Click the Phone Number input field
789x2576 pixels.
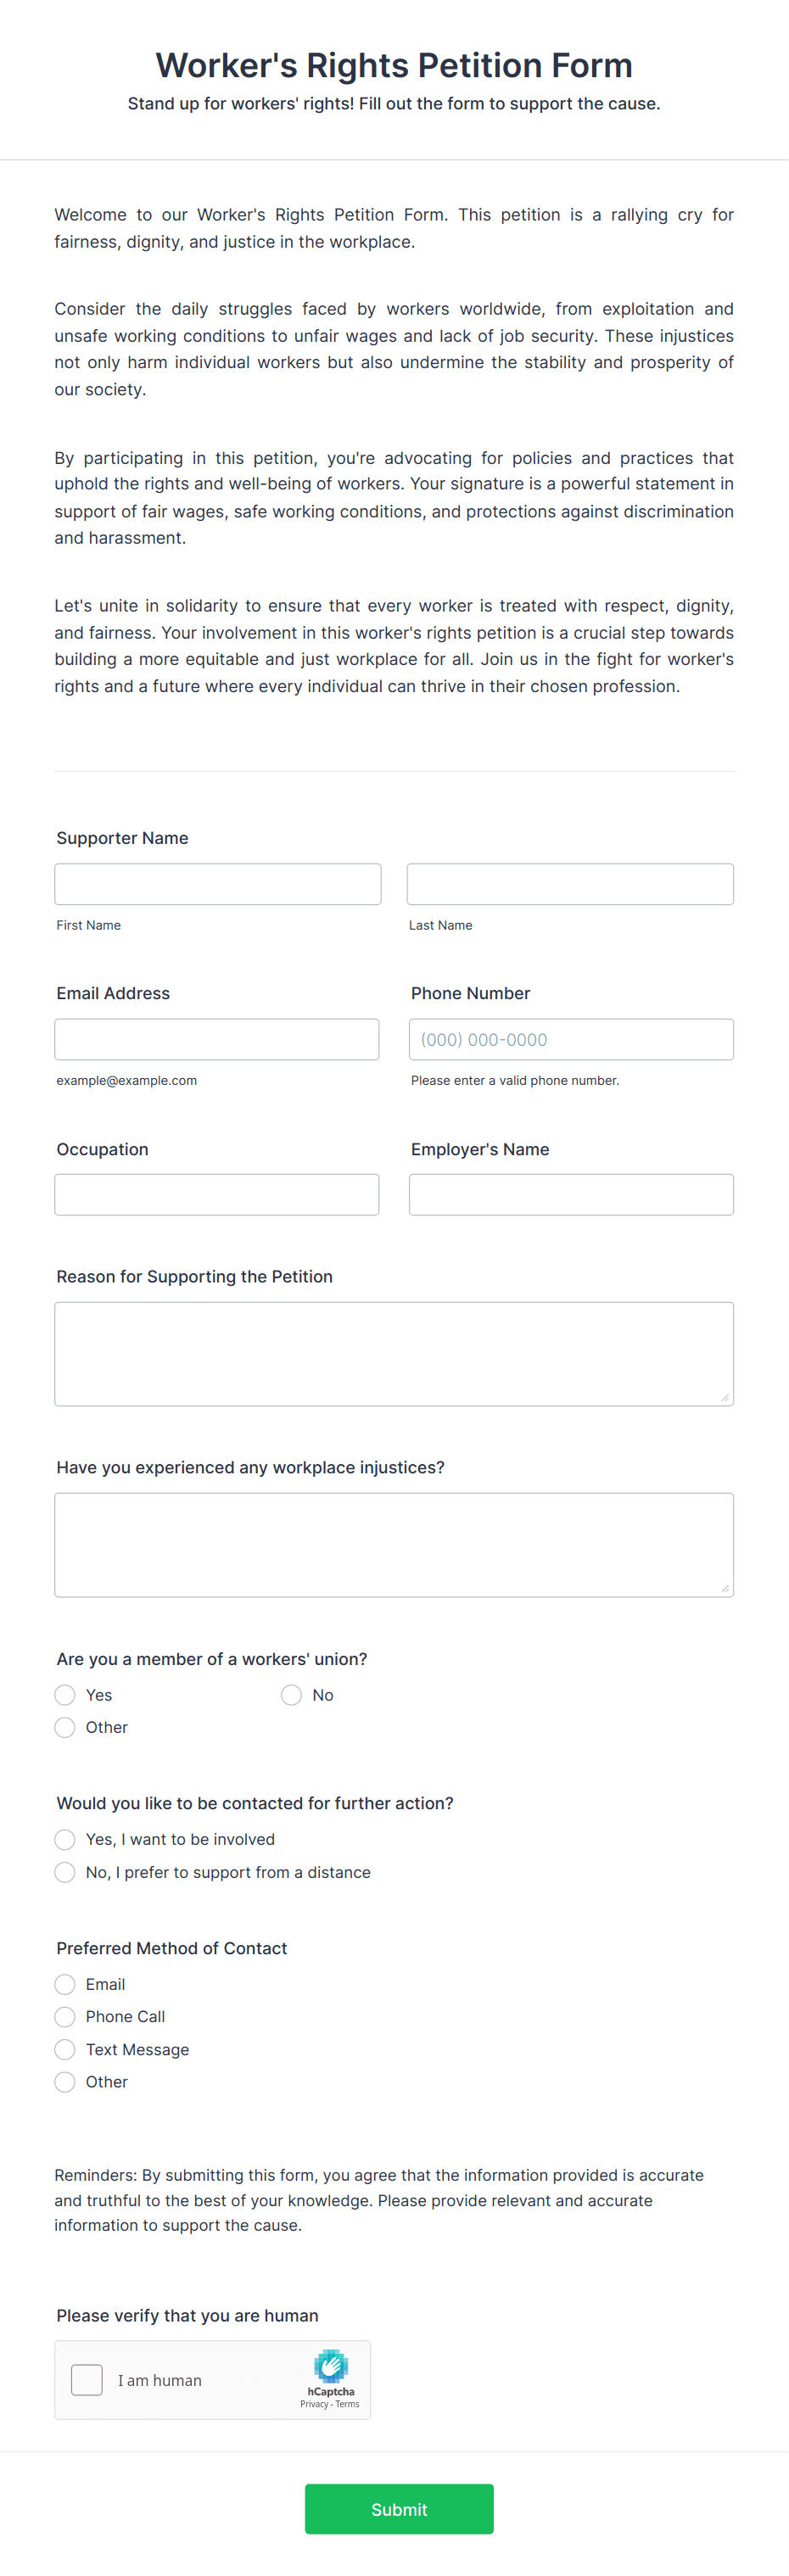point(570,1039)
